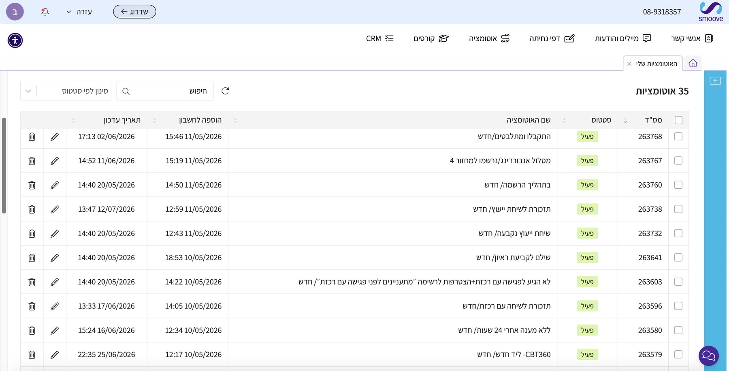The image size is (729, 371).
Task: Open notifications bell icon
Action: click(45, 12)
